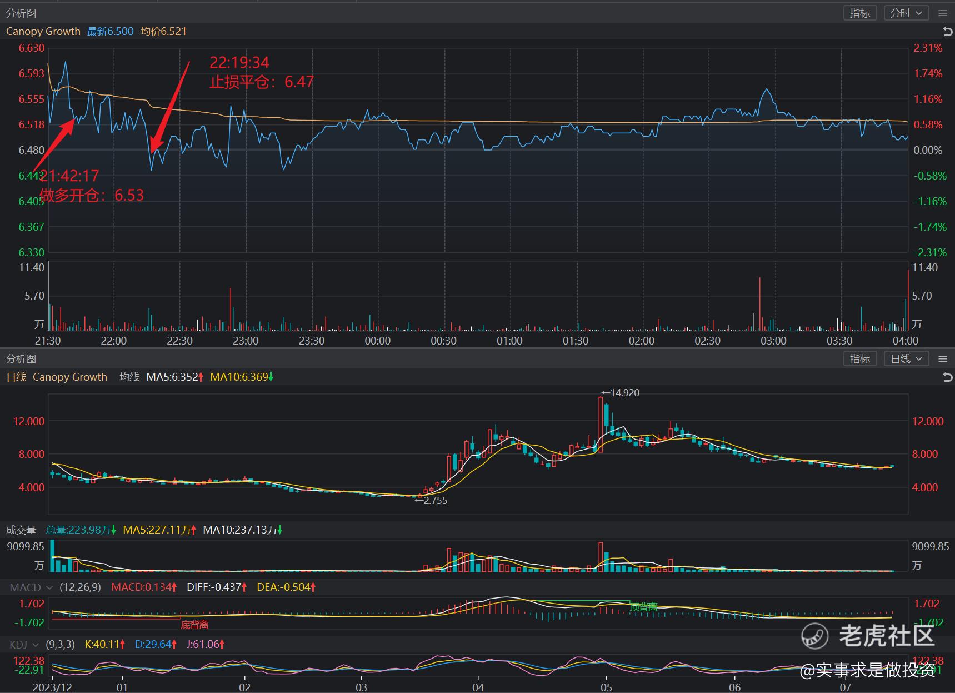Open the KDJ indicator dropdown
The width and height of the screenshot is (955, 693).
[24, 645]
